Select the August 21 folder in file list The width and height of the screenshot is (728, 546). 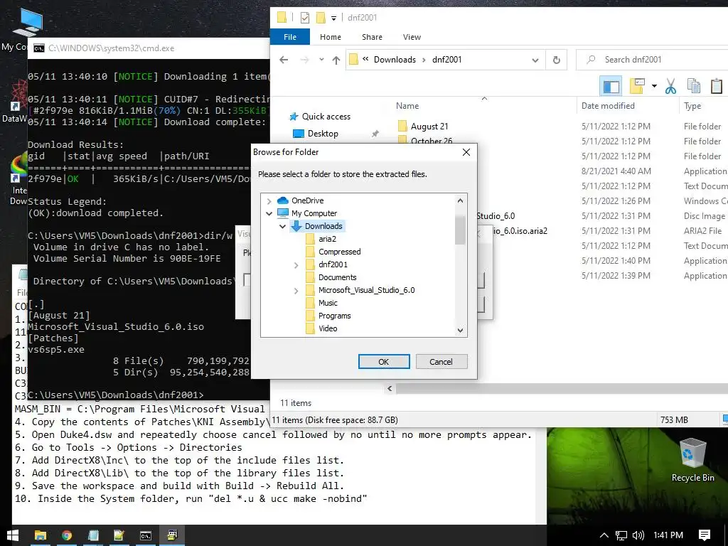pos(424,127)
